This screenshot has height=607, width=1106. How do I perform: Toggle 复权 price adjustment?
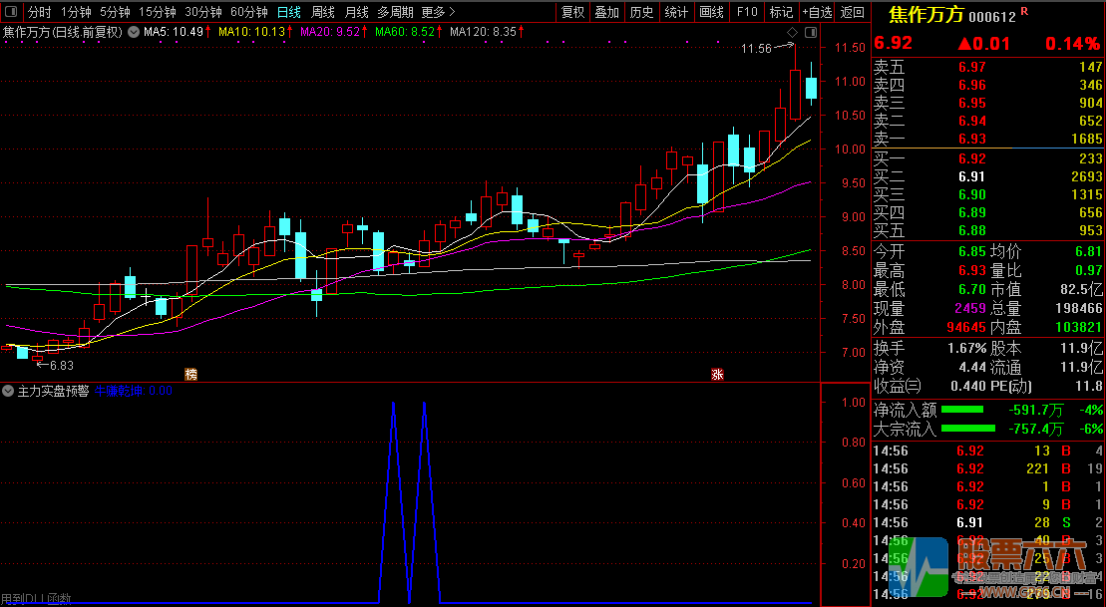point(573,12)
